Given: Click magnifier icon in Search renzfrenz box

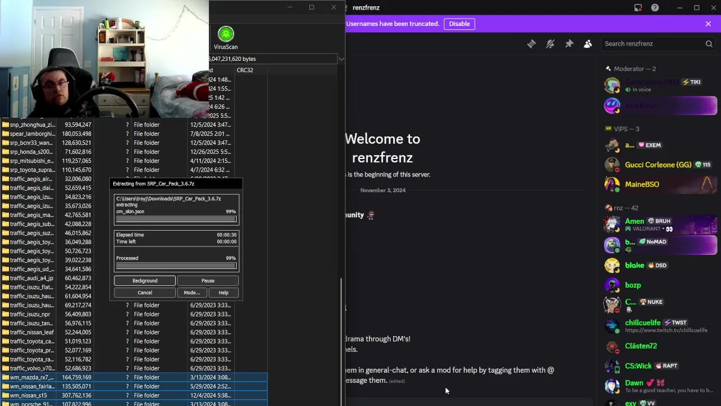Looking at the screenshot, I should [x=709, y=43].
